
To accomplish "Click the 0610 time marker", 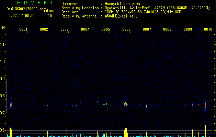I will pos(208,29).
